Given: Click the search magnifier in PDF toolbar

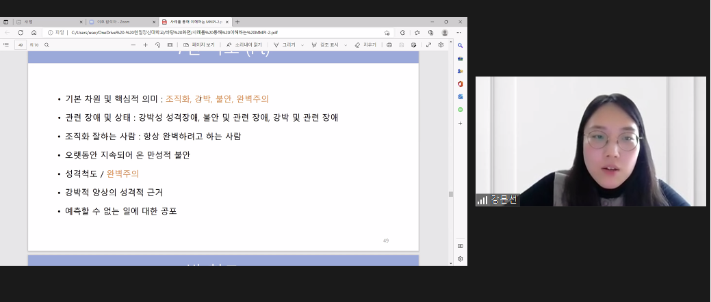Looking at the screenshot, I should (47, 45).
